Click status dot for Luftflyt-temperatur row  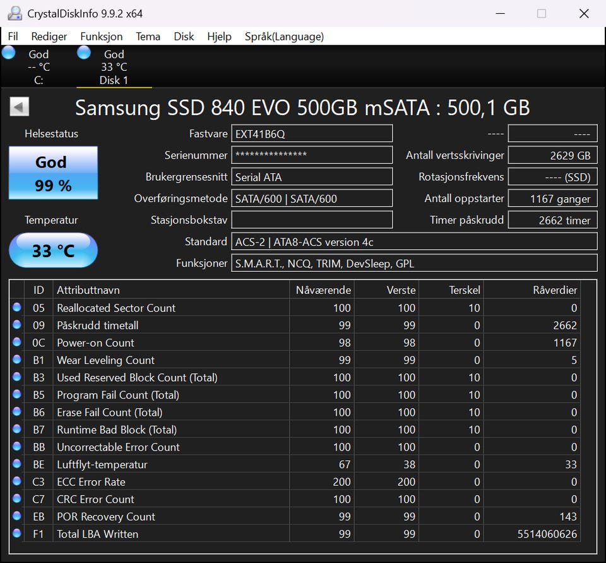point(16,464)
